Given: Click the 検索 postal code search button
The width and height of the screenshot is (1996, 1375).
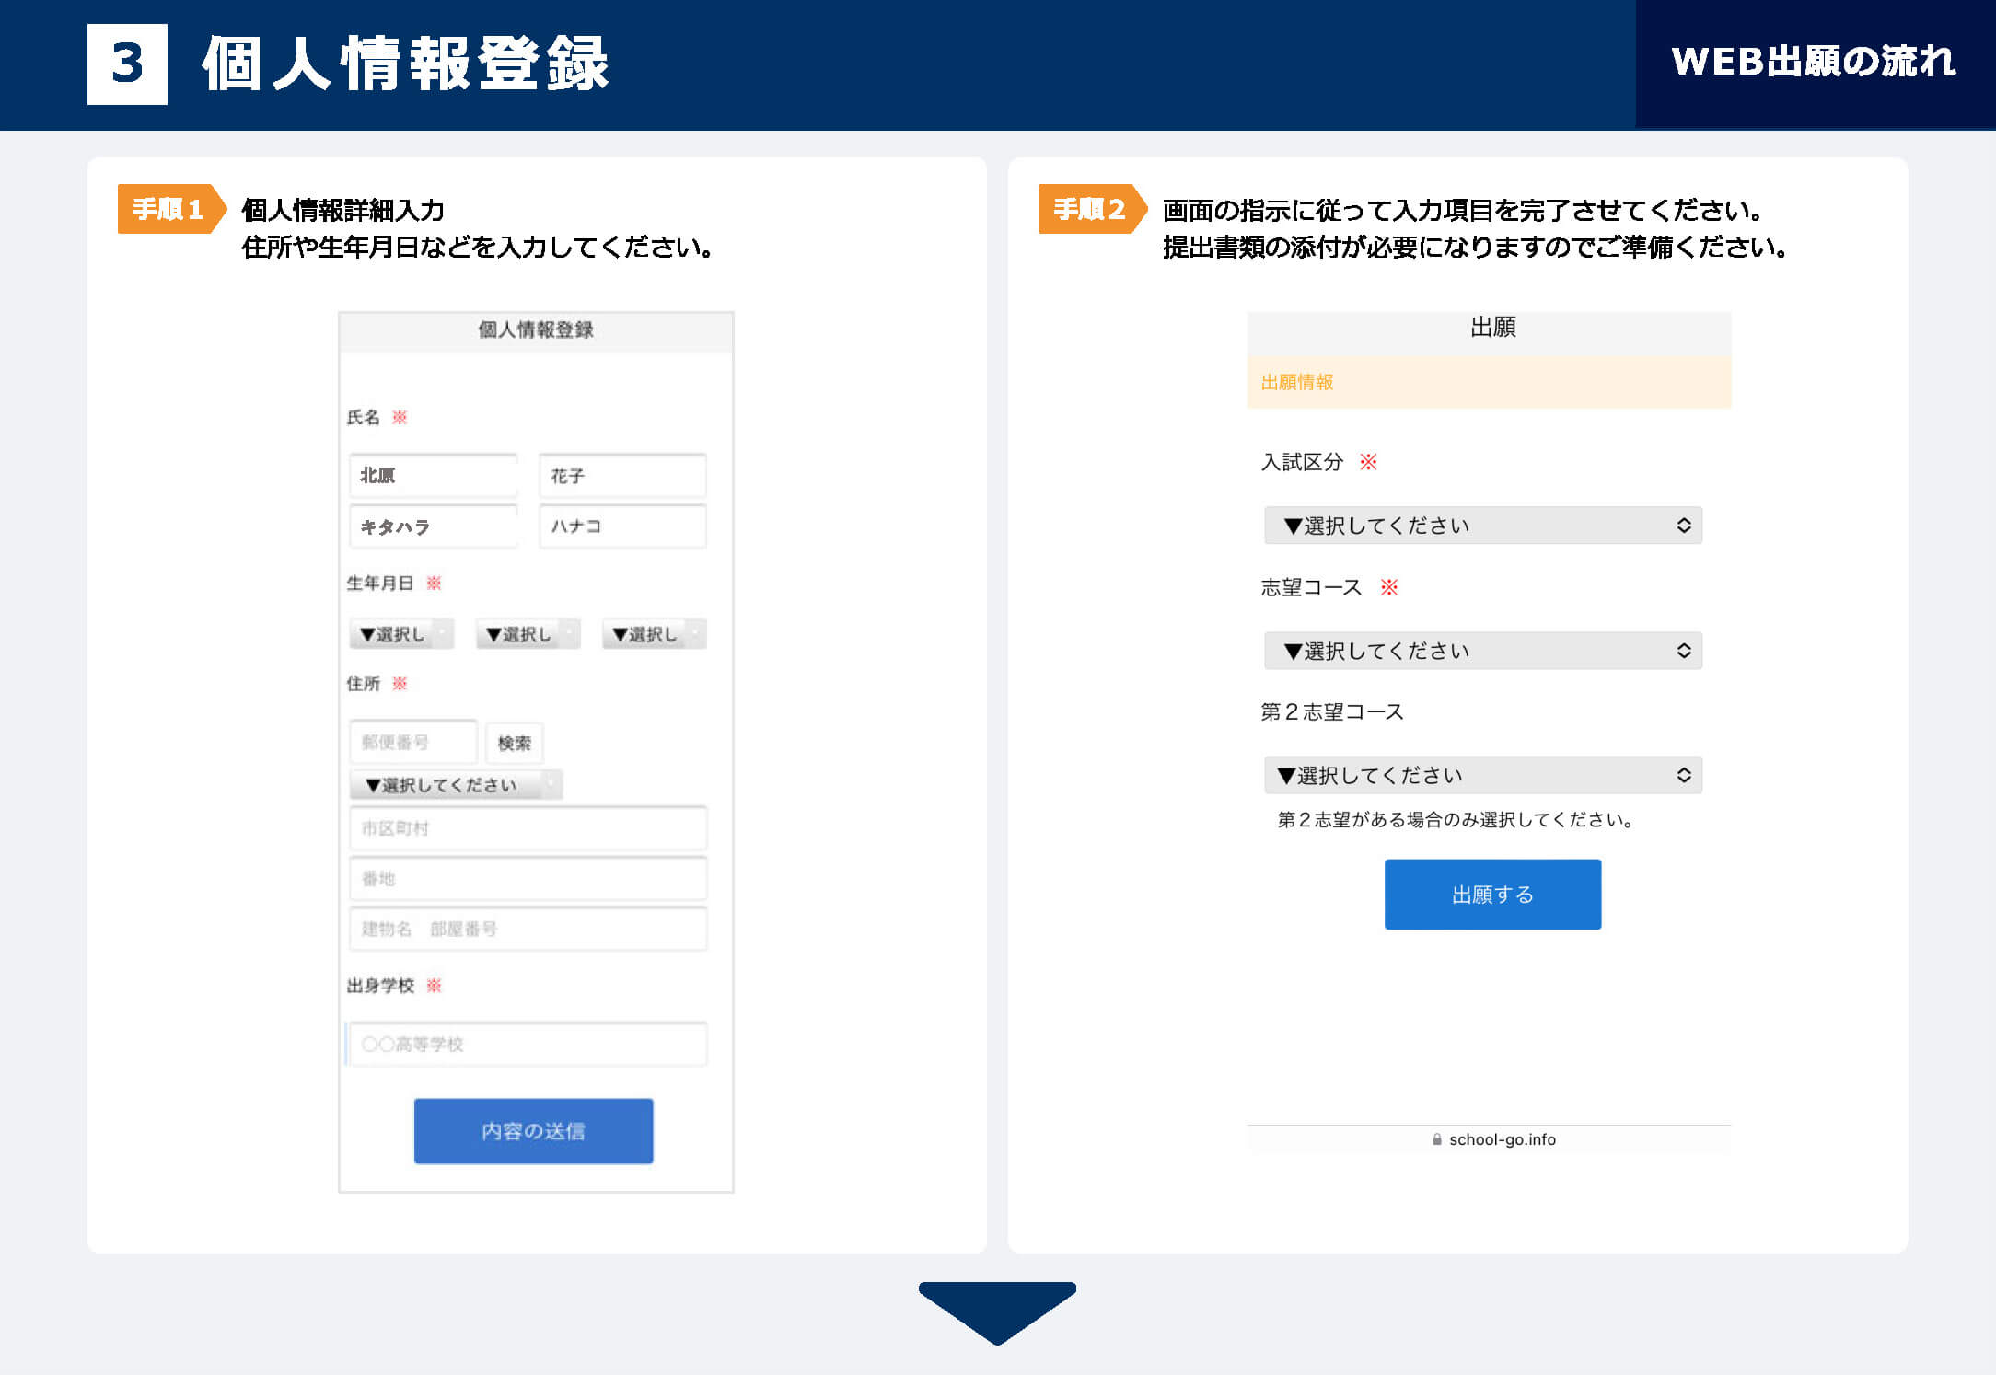Looking at the screenshot, I should tap(514, 743).
